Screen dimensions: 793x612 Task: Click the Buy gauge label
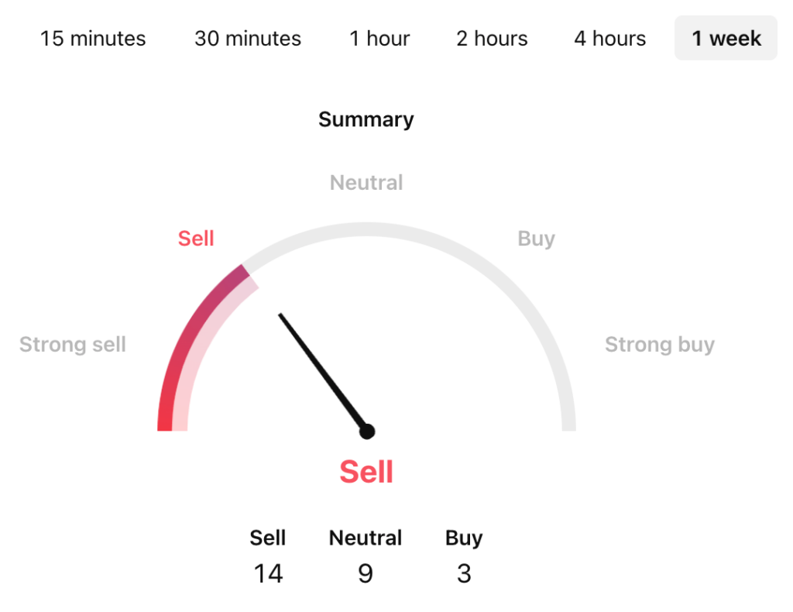536,239
